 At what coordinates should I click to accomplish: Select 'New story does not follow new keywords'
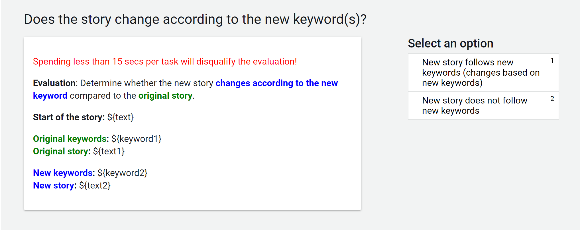[x=483, y=105]
